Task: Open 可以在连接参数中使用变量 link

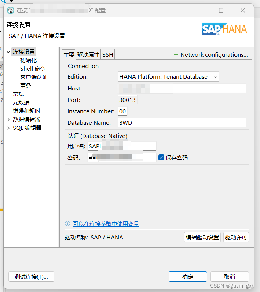Action: click(x=106, y=224)
